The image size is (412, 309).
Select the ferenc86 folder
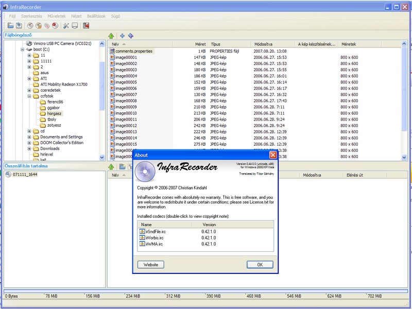55,102
